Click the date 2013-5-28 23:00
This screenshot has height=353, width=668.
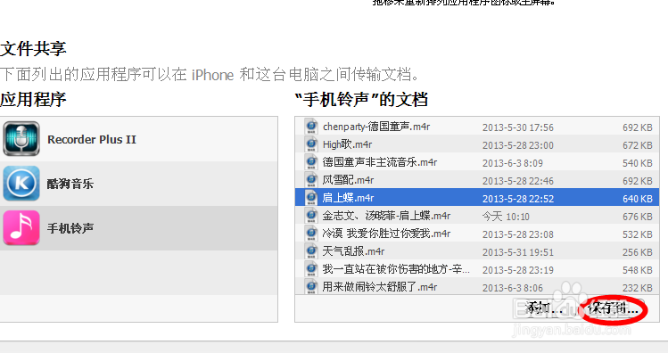(517, 145)
